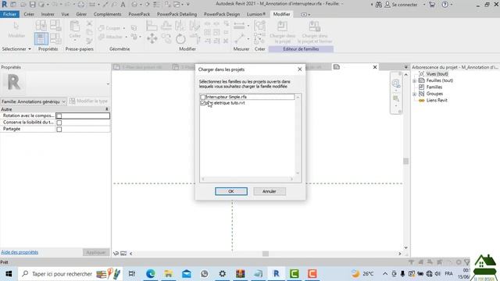This screenshot has width=500, height=281.
Task: Select 'Vues (tout)' in project browser
Action: [437, 74]
